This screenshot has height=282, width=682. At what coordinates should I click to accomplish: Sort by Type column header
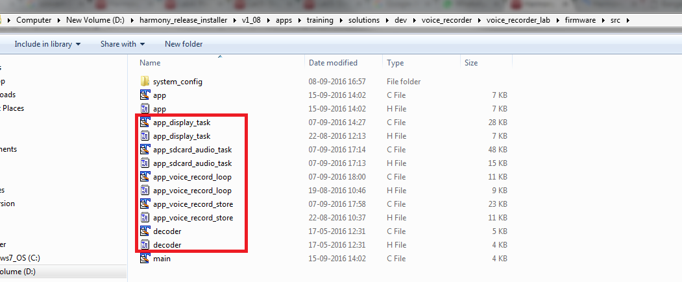(395, 63)
